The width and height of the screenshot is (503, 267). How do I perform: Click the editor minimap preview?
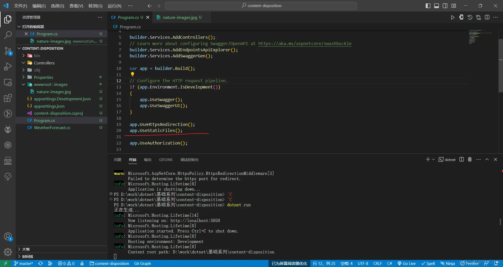pyautogui.click(x=480, y=37)
